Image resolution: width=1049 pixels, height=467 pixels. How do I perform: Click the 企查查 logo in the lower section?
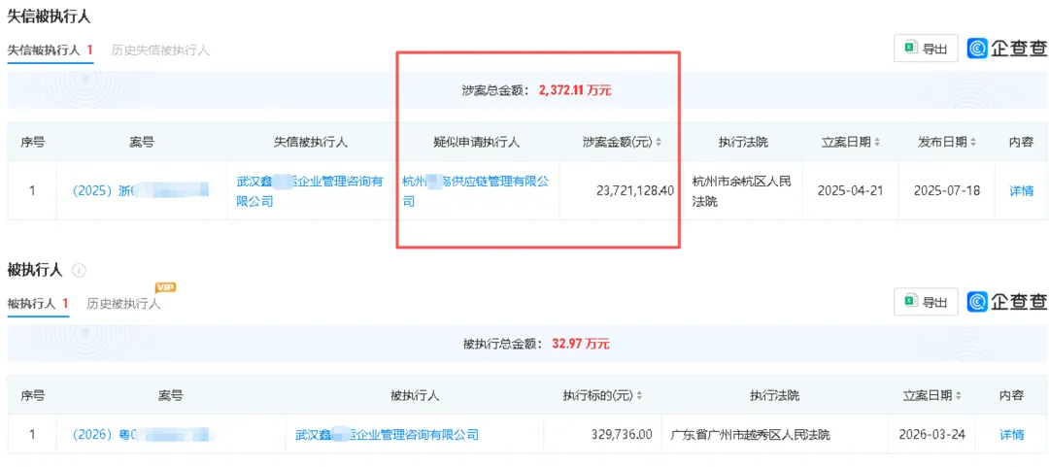(x=1007, y=302)
